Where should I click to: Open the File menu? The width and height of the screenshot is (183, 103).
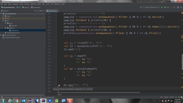(x=2, y=4)
